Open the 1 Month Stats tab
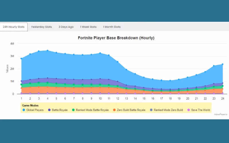229x143 pixels. (112, 27)
